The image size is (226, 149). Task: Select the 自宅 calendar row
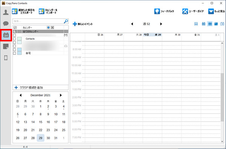[x=41, y=53]
